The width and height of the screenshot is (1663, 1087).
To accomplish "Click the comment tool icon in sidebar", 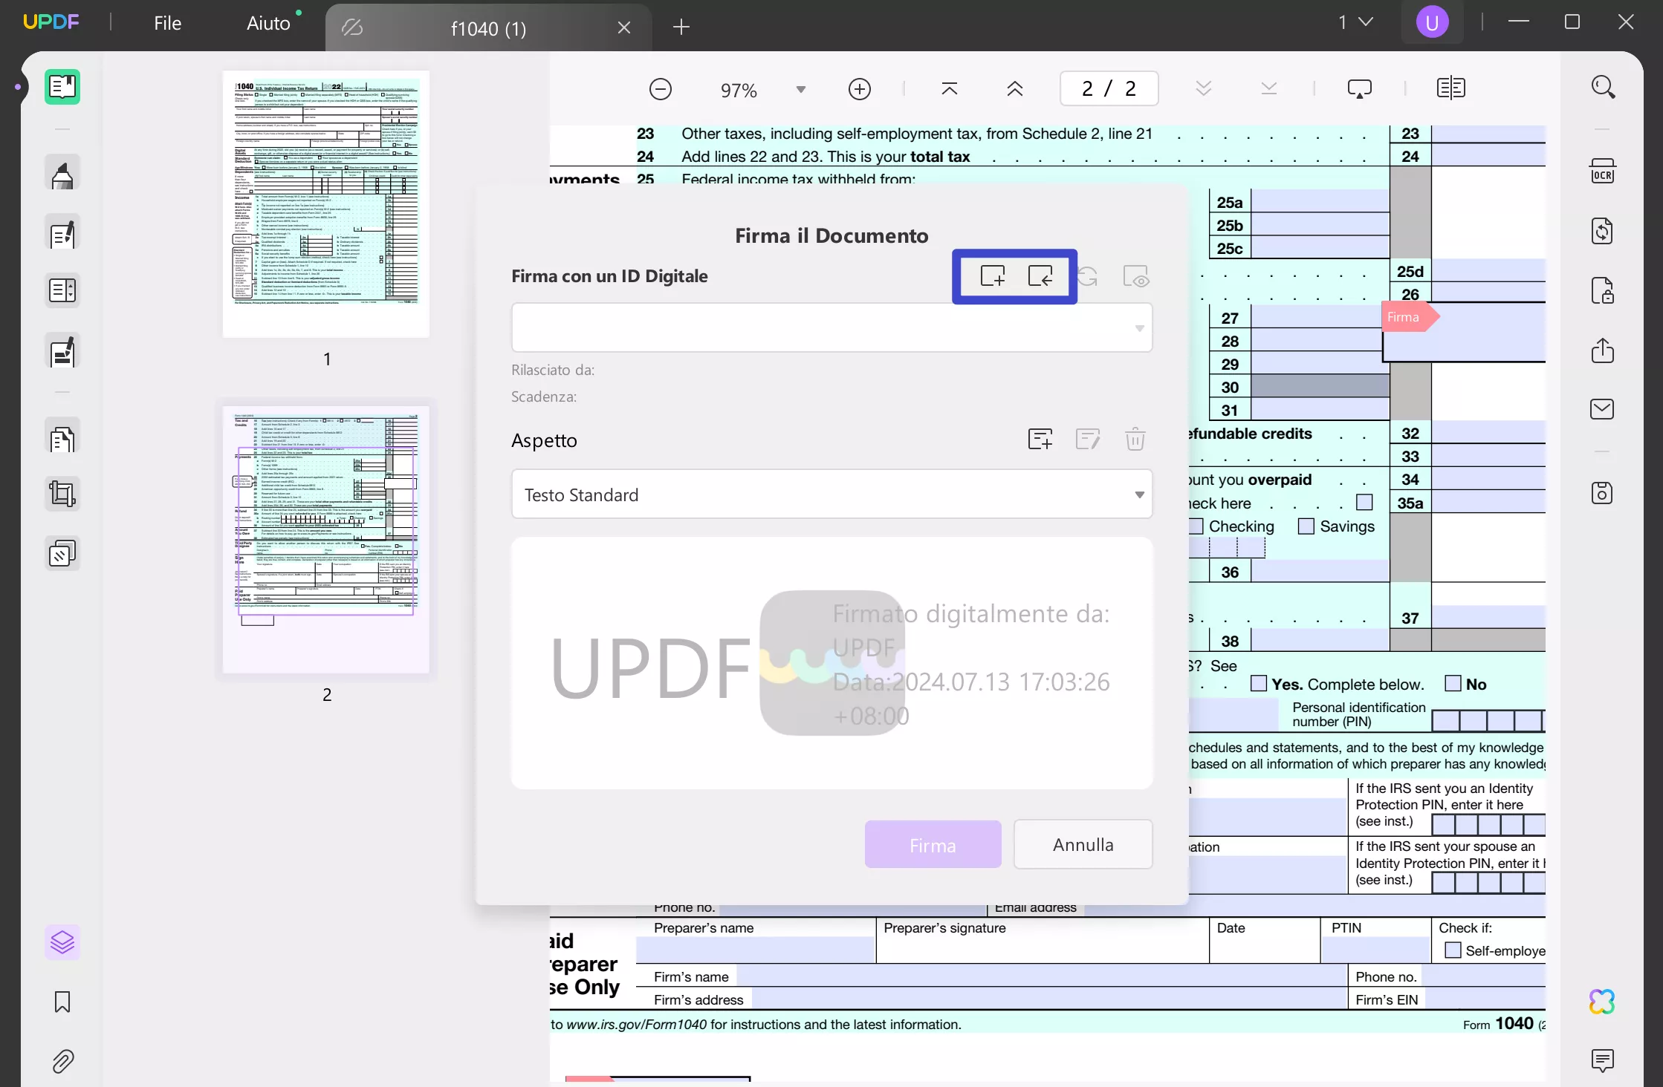I will click(62, 233).
